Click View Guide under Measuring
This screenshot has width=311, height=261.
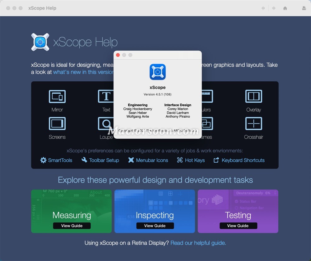click(72, 226)
